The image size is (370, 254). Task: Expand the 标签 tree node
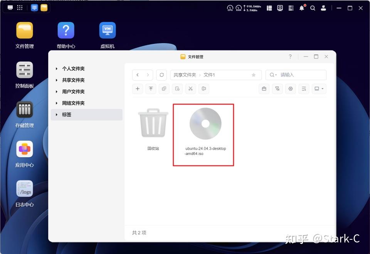point(57,115)
